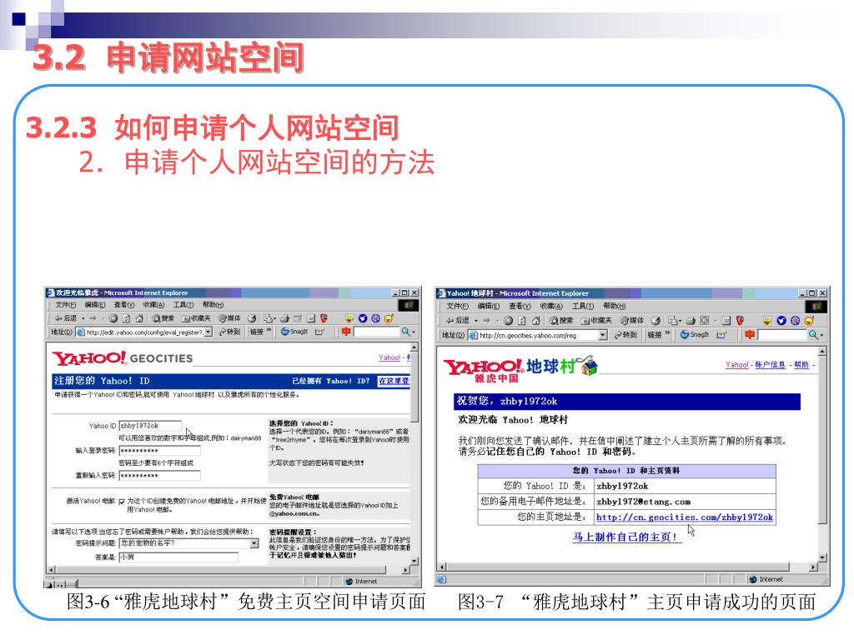Screen dimensions: 854x640
Task: Open 编辑(E) menu in right IE window
Action: click(x=489, y=307)
